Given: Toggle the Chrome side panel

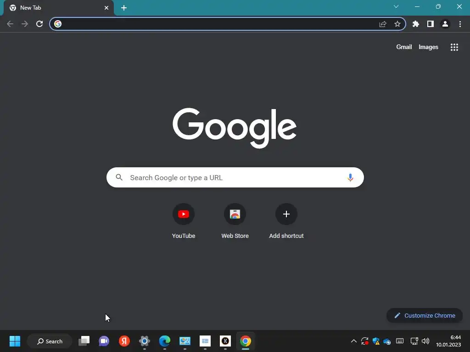Looking at the screenshot, I should [x=431, y=24].
